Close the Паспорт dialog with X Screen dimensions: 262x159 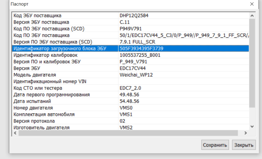[252, 4]
